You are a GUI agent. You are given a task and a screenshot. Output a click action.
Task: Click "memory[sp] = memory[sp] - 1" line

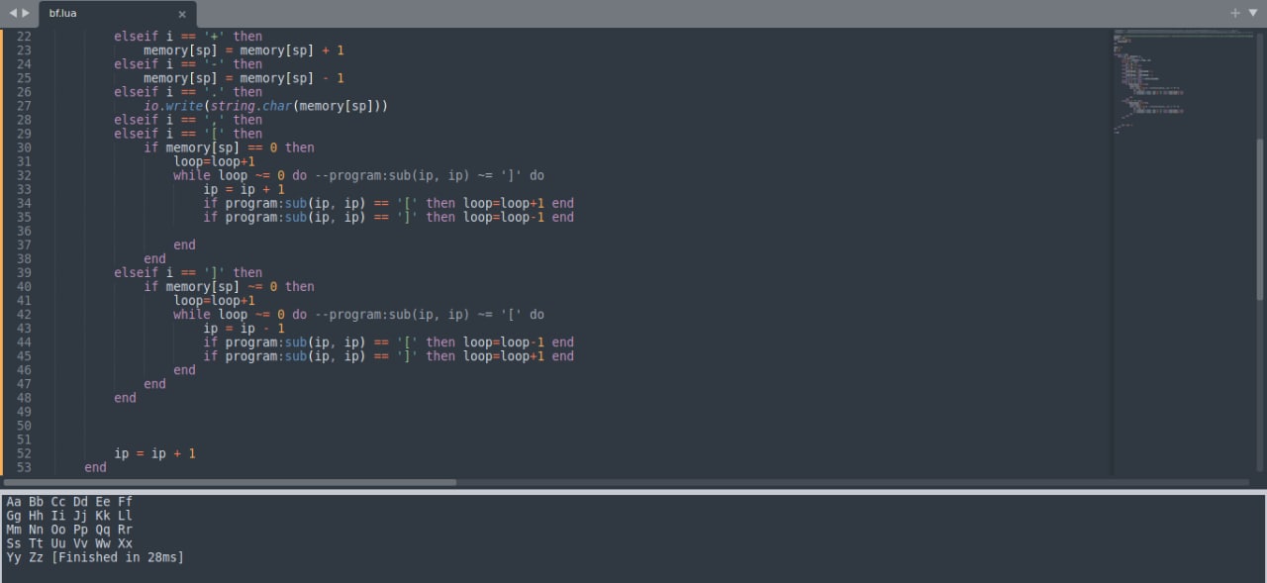pos(244,77)
